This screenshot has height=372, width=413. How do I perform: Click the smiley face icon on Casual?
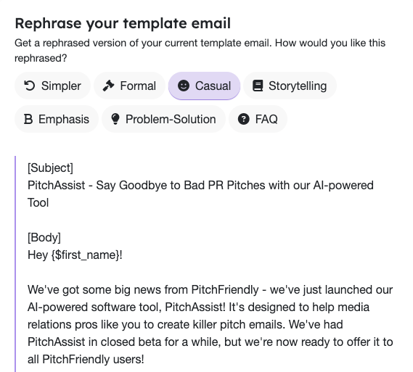point(184,86)
